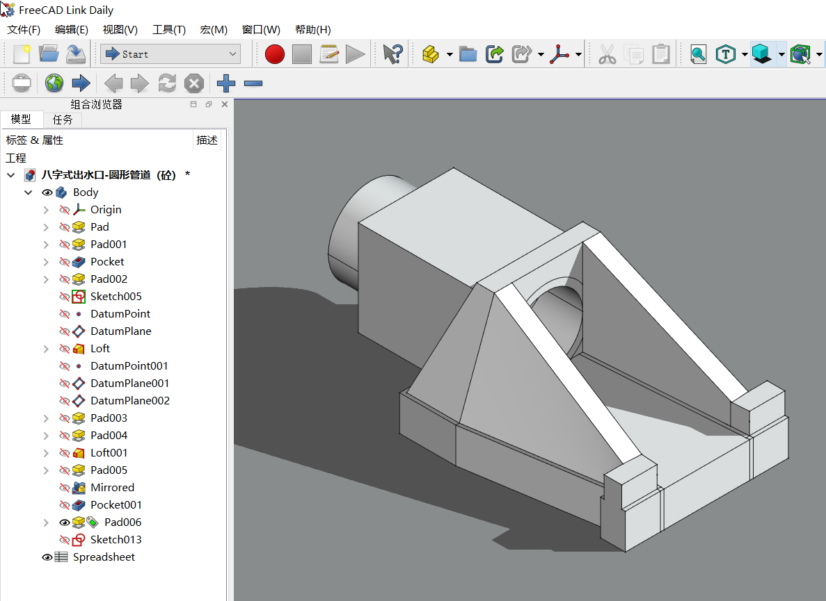Click the New document icon
The width and height of the screenshot is (826, 601).
[x=22, y=54]
